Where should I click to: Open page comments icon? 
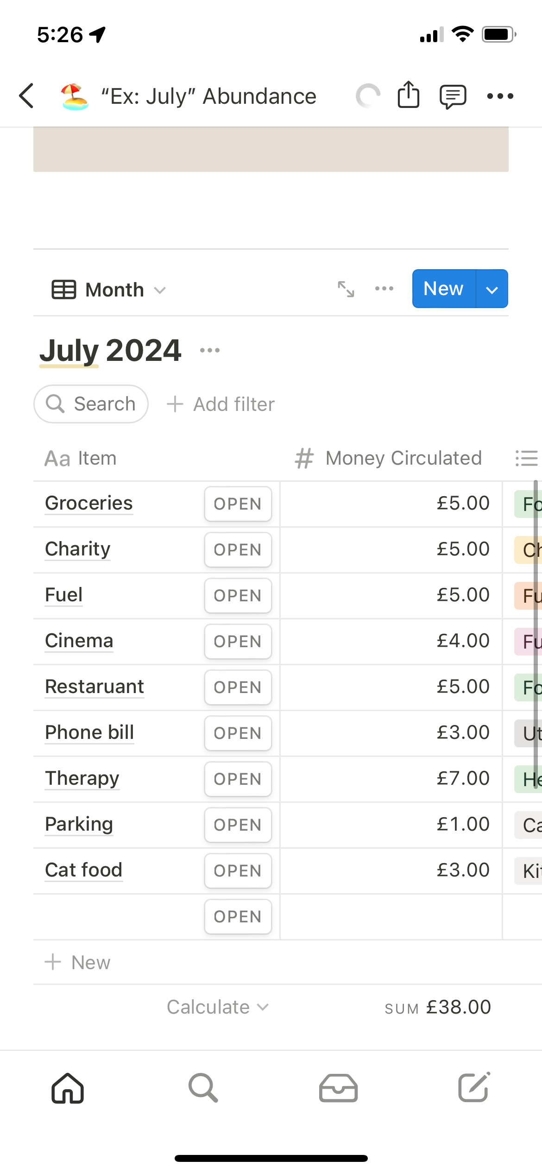point(453,96)
